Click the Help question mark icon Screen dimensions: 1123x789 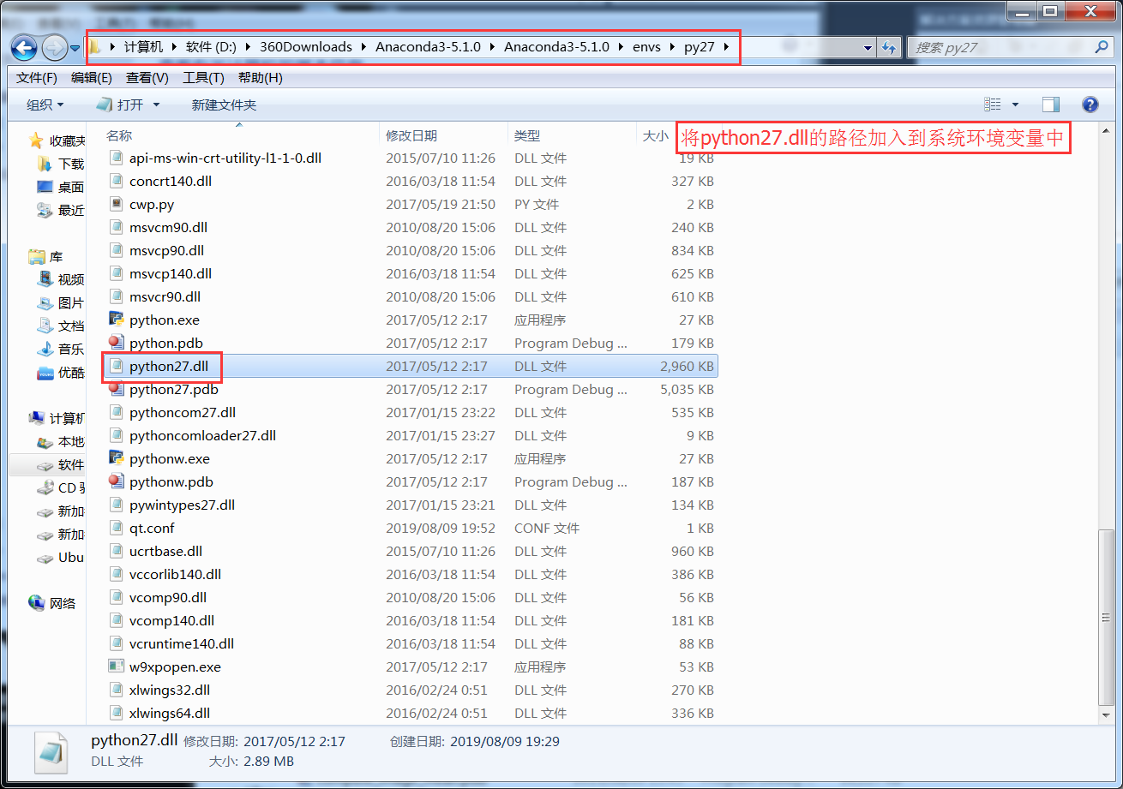point(1090,105)
